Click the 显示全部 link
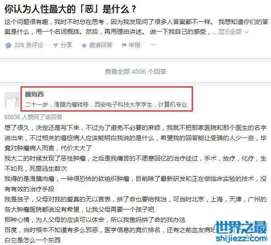Screen dimensions: 271x245 (x=230, y=32)
